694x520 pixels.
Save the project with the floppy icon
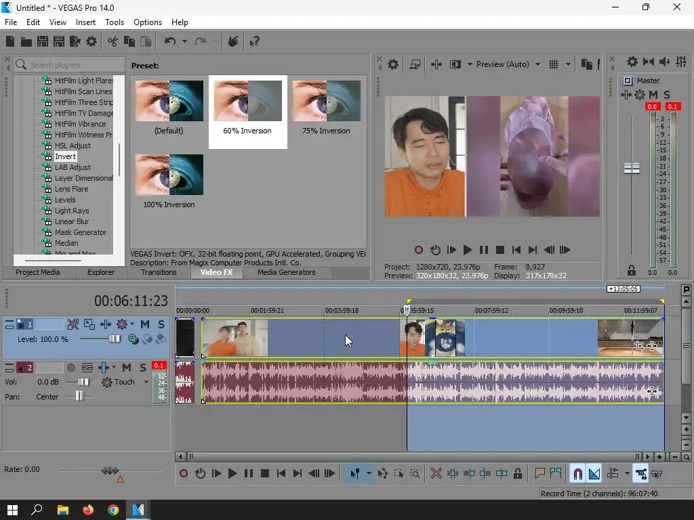43,41
